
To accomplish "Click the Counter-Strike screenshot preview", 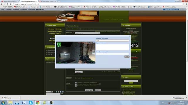I will click(x=76, y=52).
